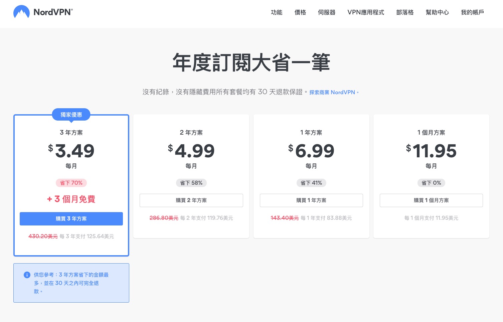Click the $11.95 monthly price
The image size is (503, 322).
[x=431, y=151]
